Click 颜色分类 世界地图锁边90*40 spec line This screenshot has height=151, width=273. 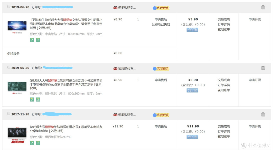pos(51,137)
